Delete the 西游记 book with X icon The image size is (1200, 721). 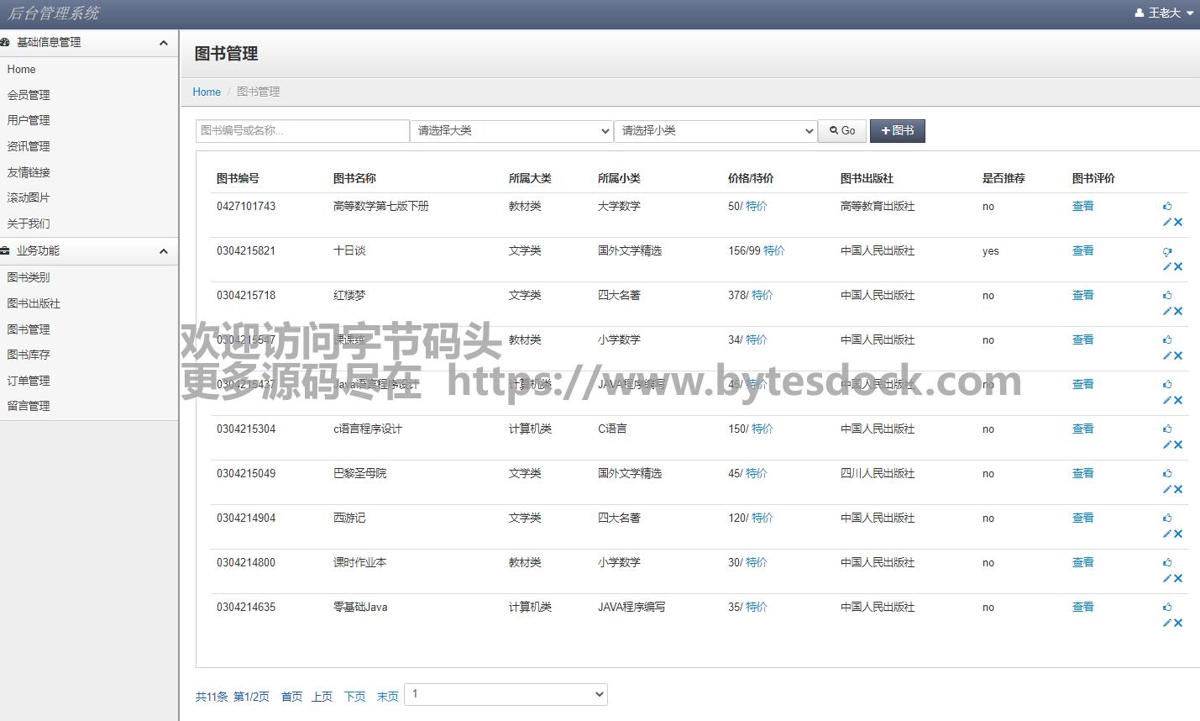[x=1178, y=534]
